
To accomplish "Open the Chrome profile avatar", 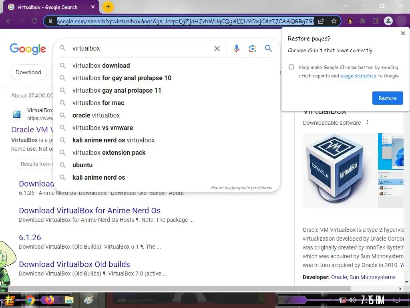I will coord(388,21).
